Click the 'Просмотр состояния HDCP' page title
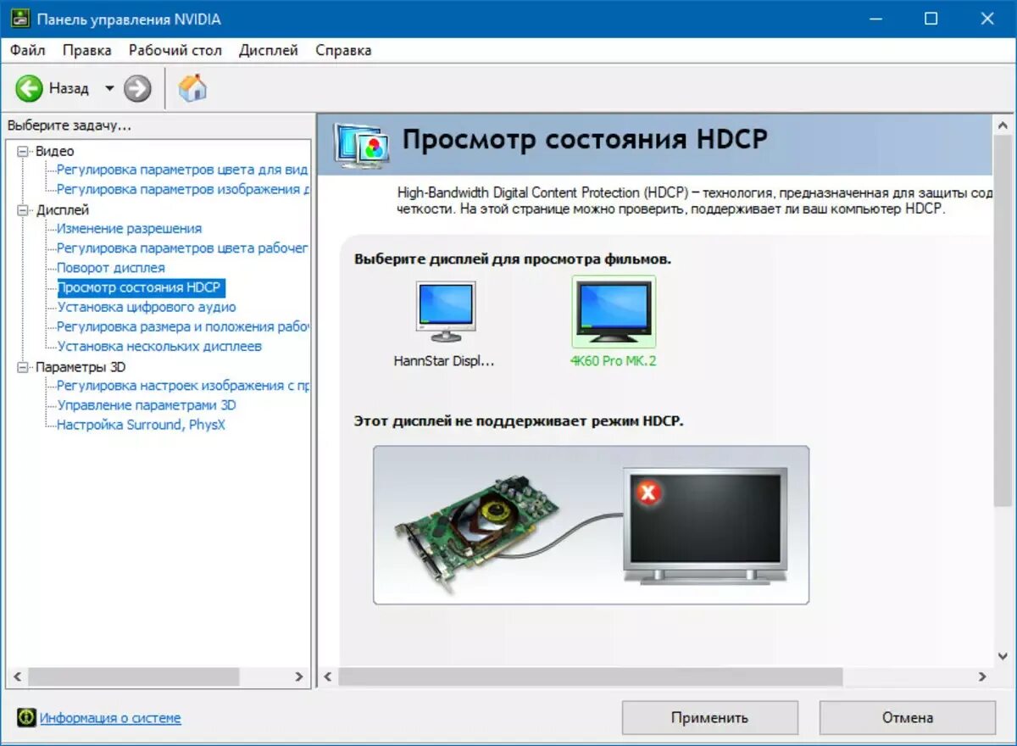Viewport: 1017px width, 746px height. click(x=585, y=140)
